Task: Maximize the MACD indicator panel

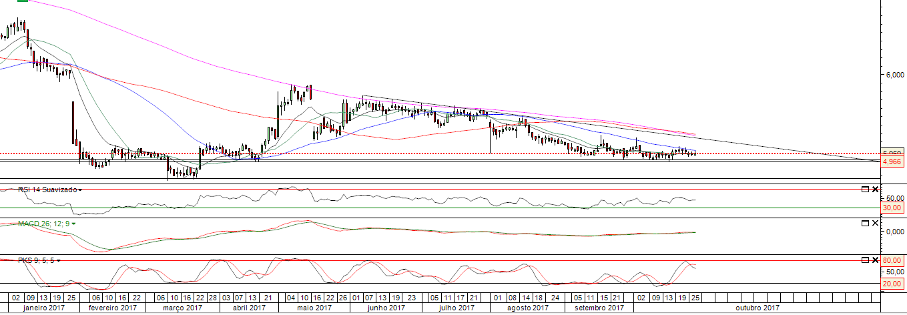Action: (865, 223)
